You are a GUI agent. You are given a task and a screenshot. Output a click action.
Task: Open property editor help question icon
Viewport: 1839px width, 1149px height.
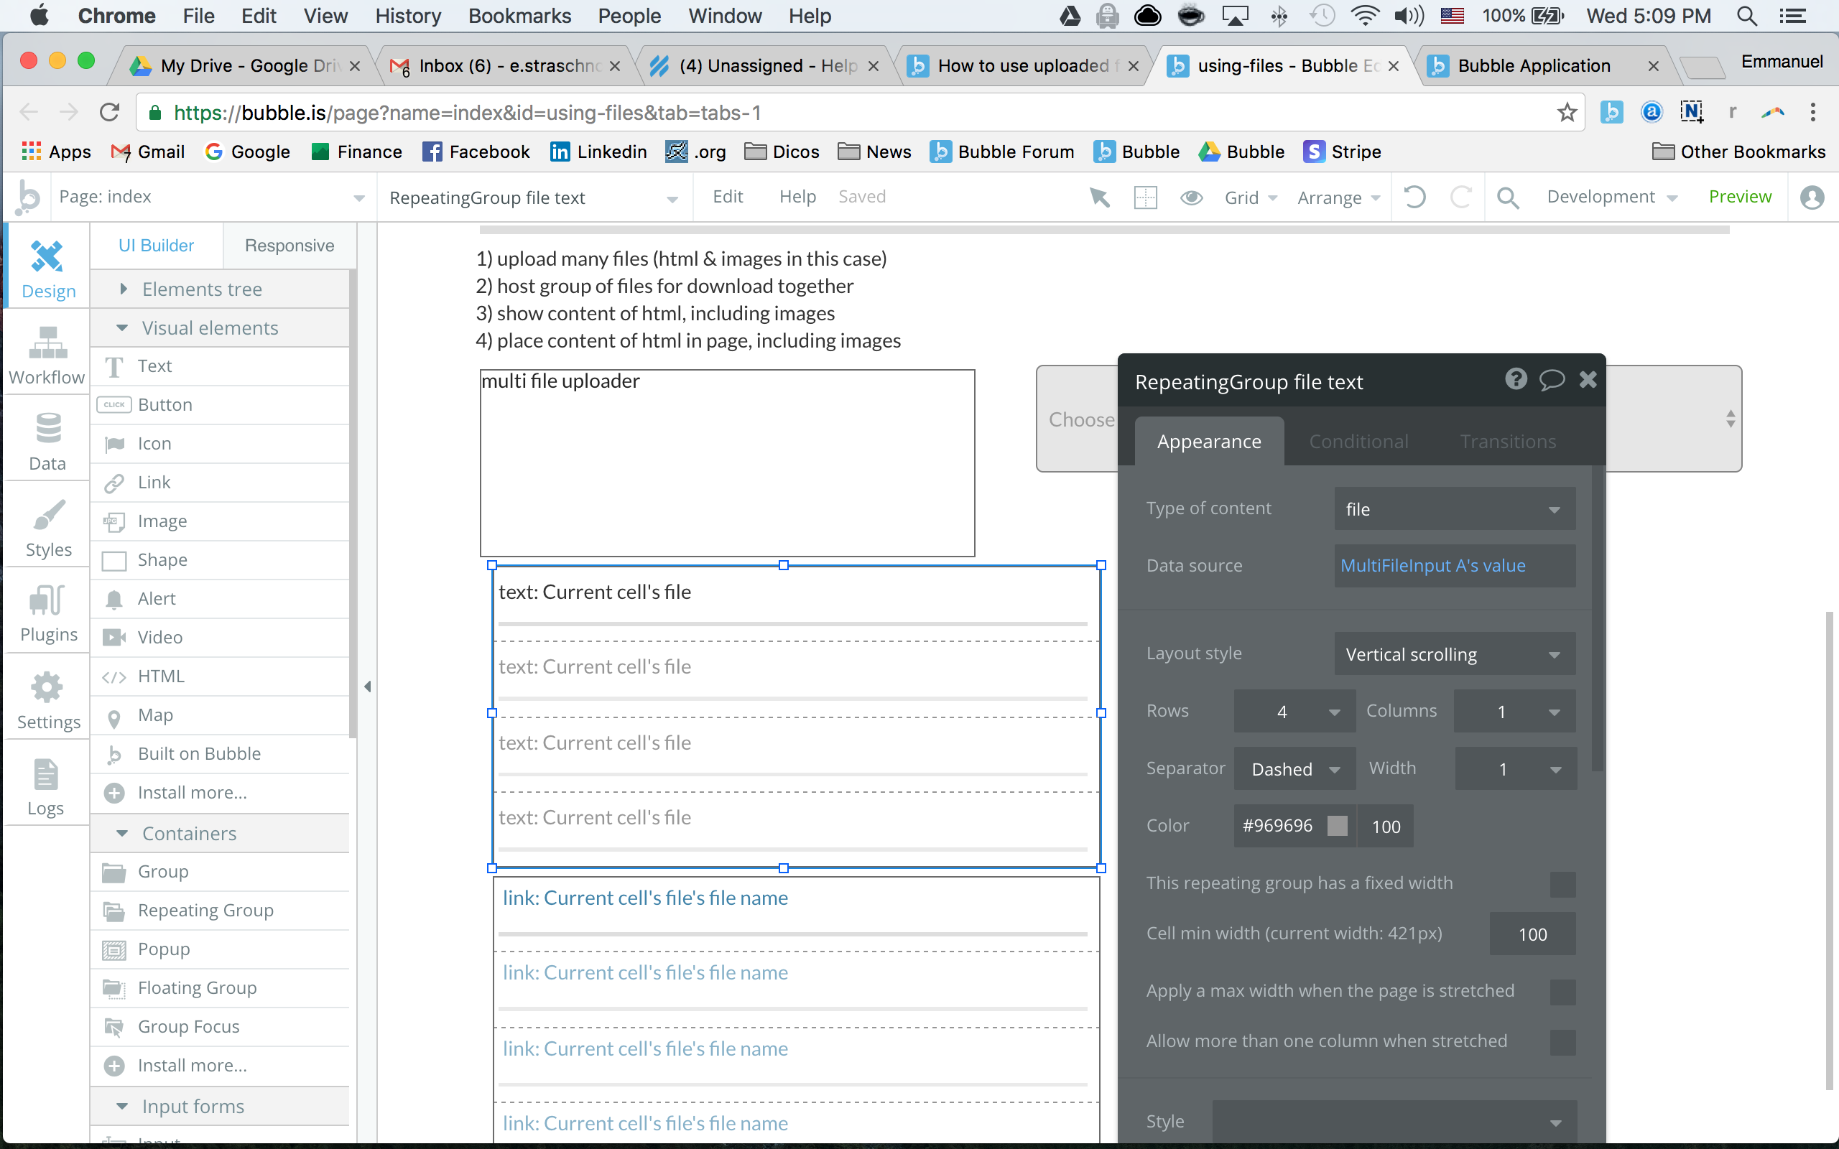pyautogui.click(x=1515, y=379)
